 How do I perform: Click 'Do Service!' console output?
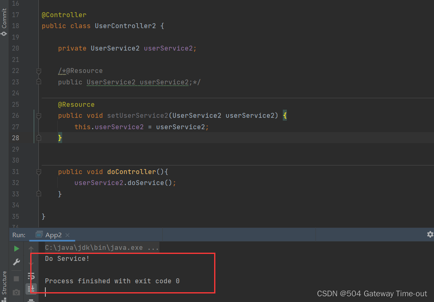click(x=67, y=259)
